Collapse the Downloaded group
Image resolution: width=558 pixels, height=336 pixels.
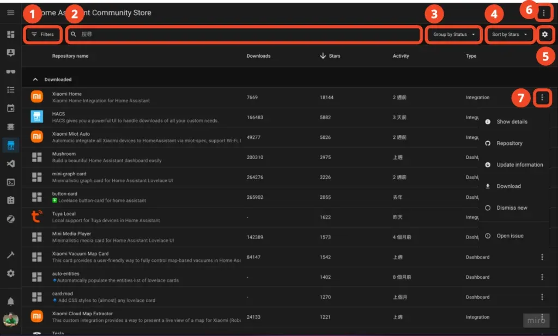pos(36,80)
